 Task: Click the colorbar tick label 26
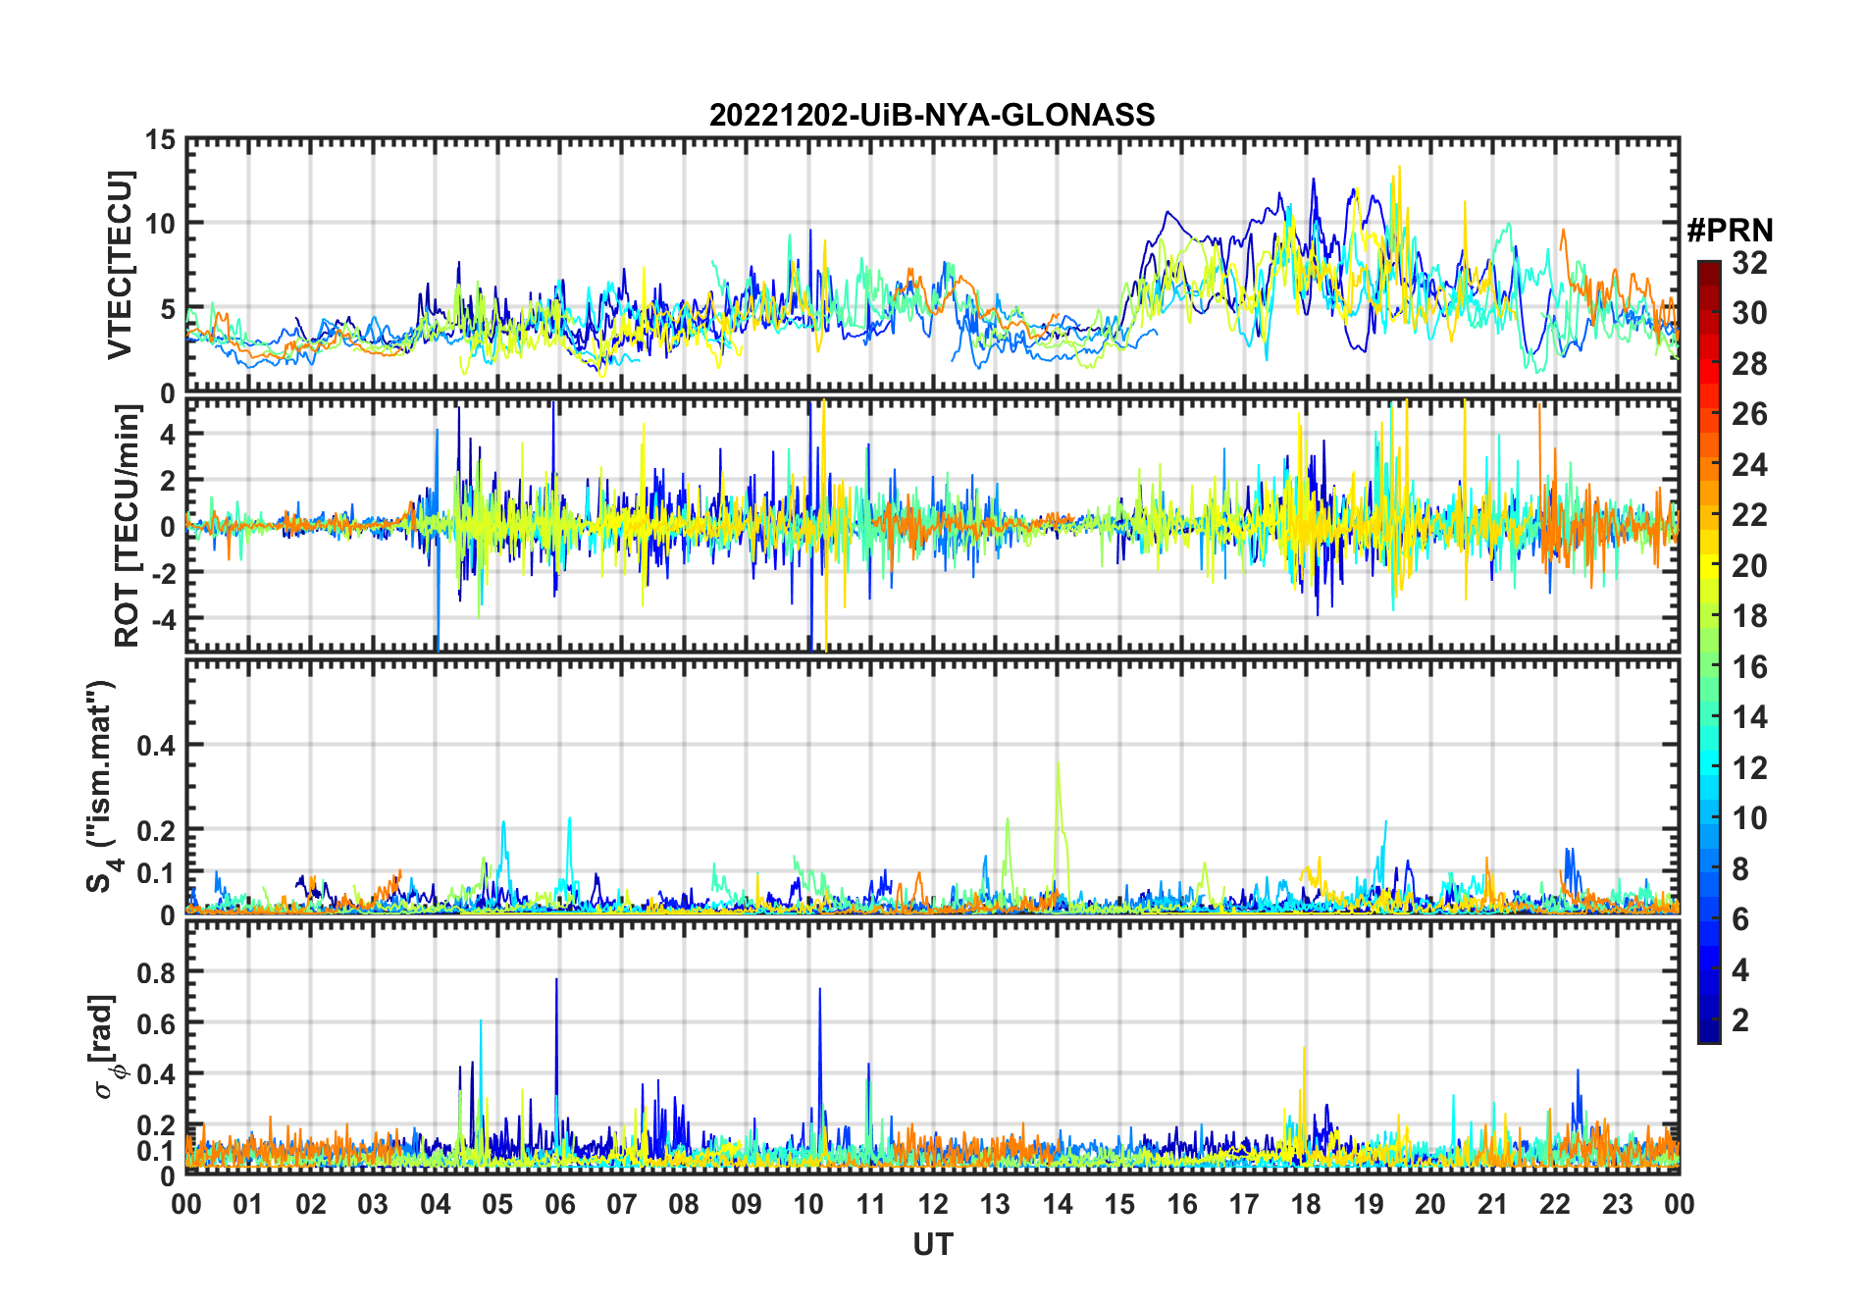(x=1749, y=414)
